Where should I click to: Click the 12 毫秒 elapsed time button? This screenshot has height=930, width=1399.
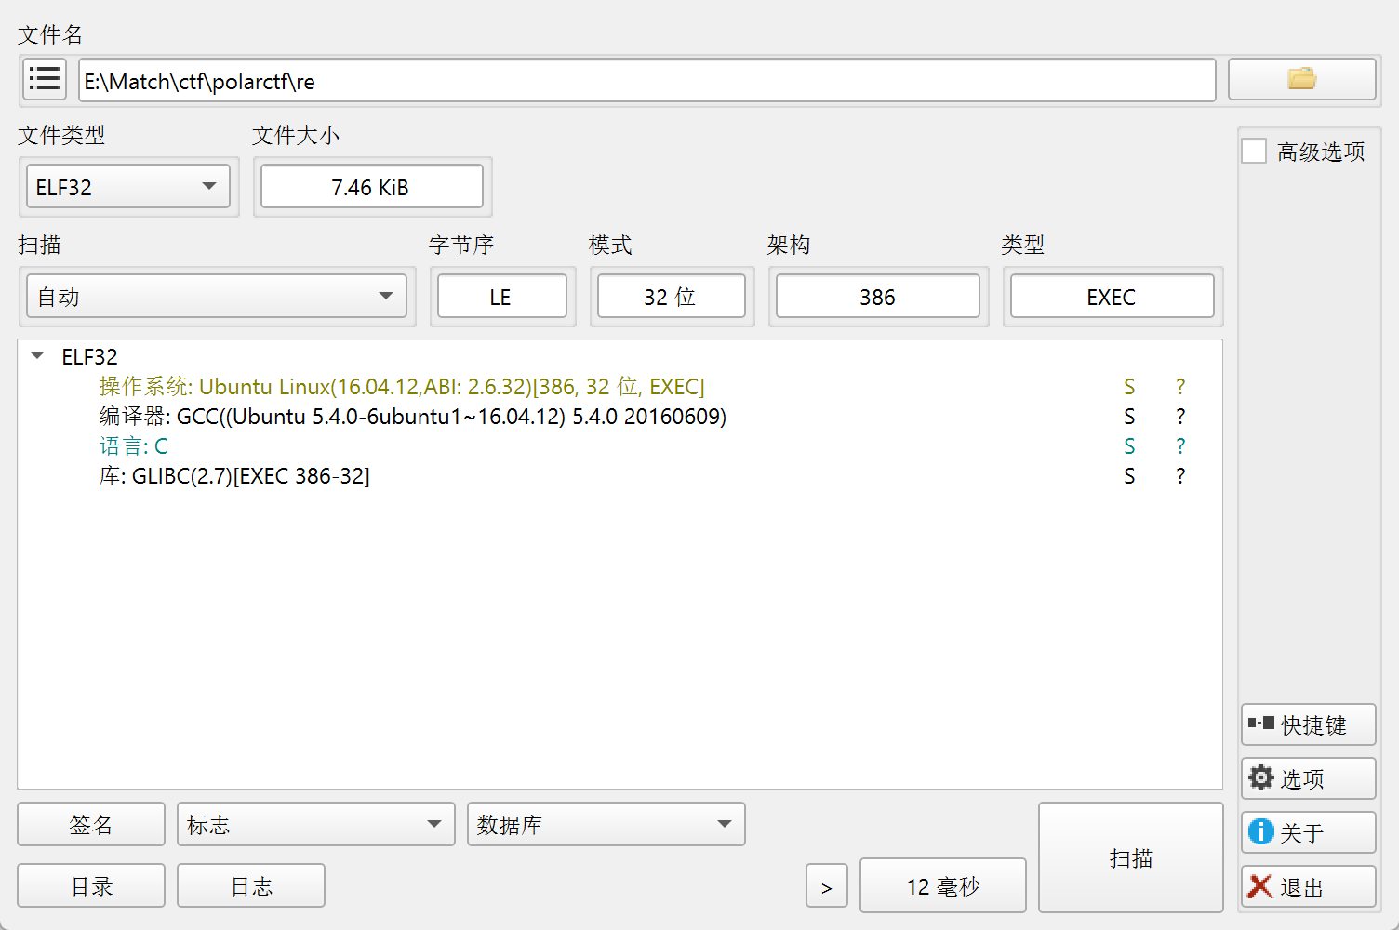pyautogui.click(x=943, y=886)
